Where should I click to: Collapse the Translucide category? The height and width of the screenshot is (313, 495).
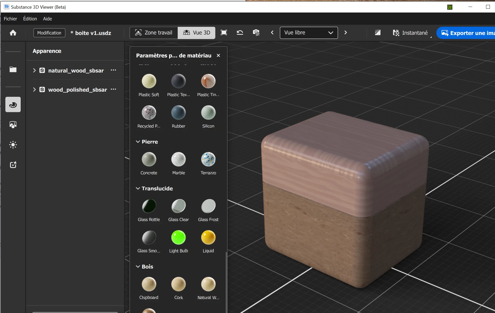(138, 188)
